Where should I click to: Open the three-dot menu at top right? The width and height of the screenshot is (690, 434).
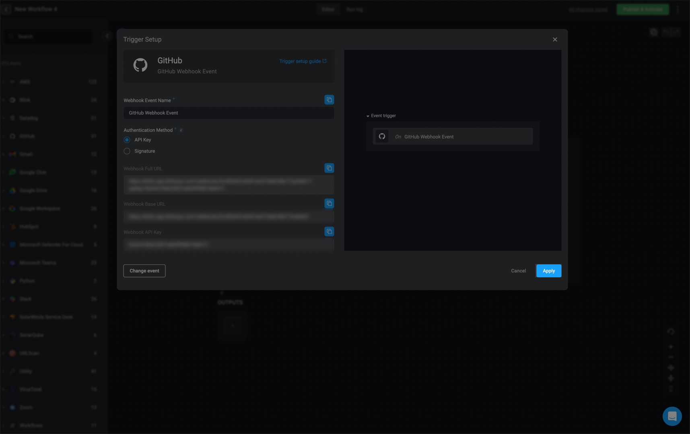[x=678, y=9]
